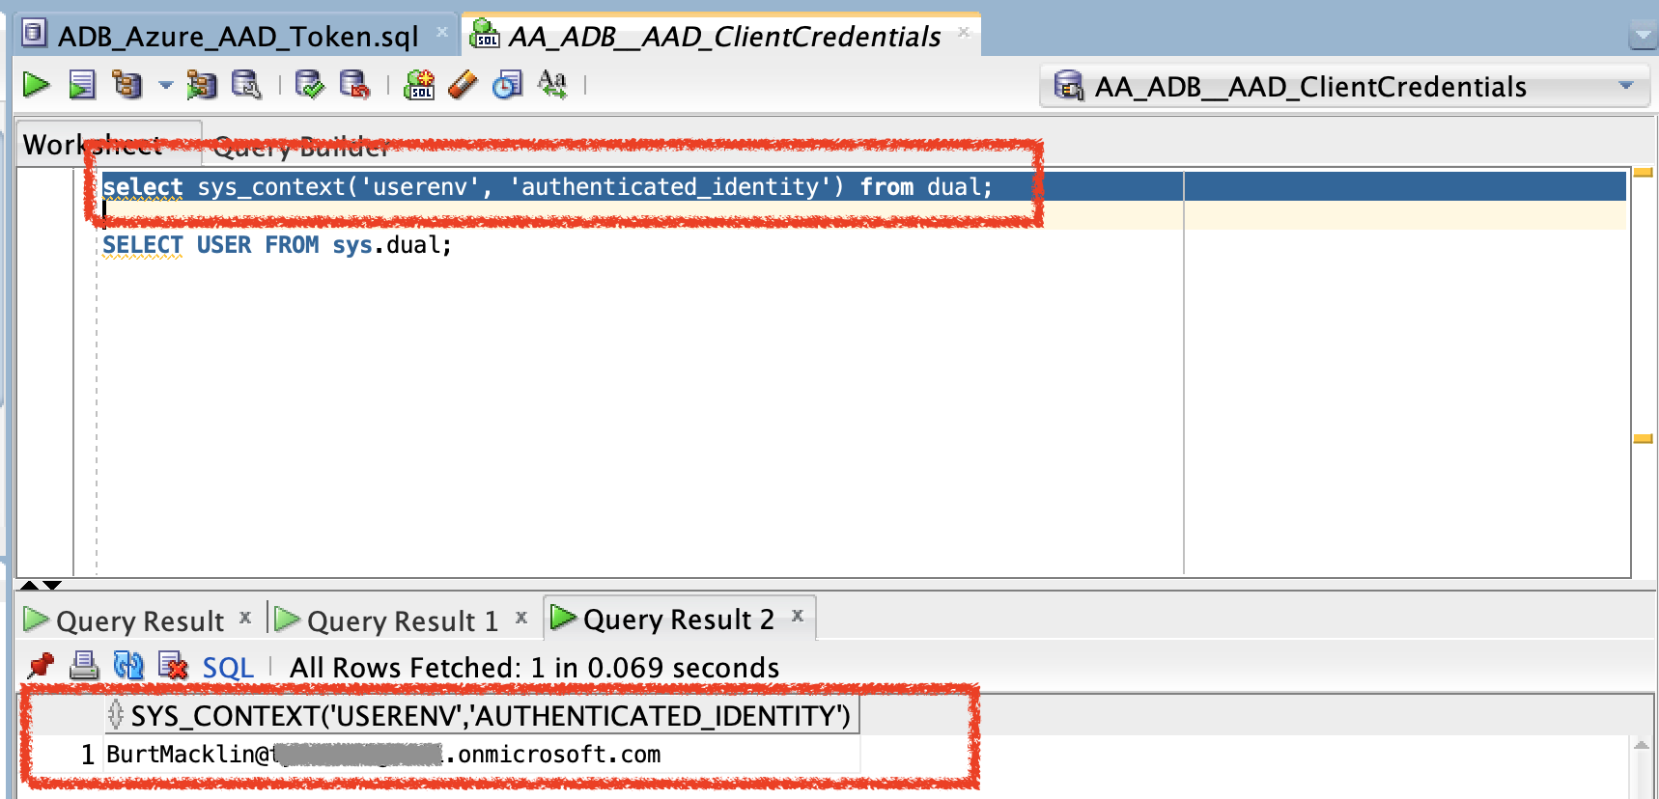Close the Query Result 1 tab
This screenshot has width=1659, height=799.
(x=521, y=617)
